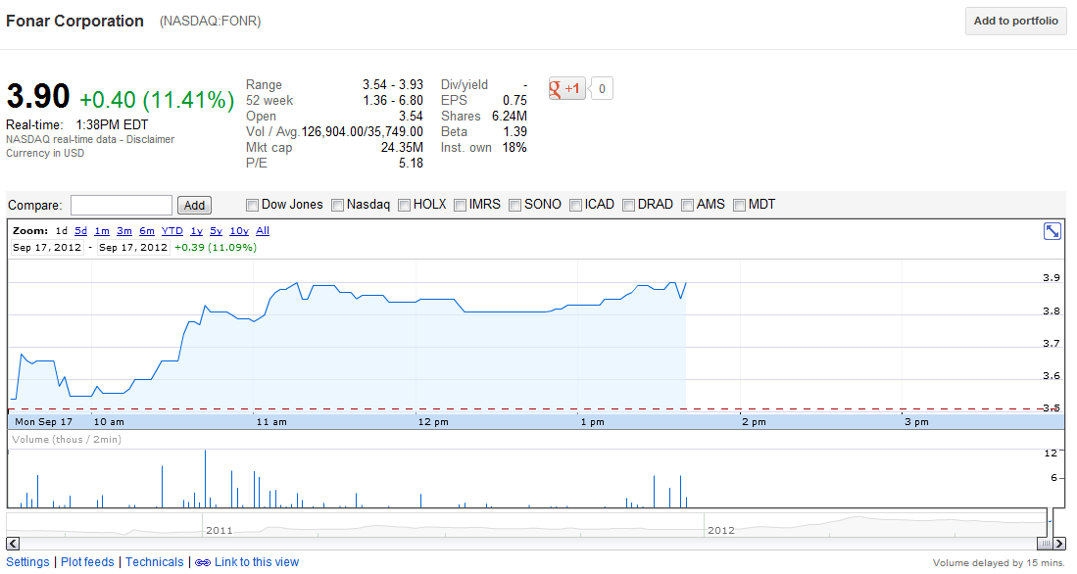Click Link to this view
Viewport: 1077px width, 574px height.
(257, 561)
